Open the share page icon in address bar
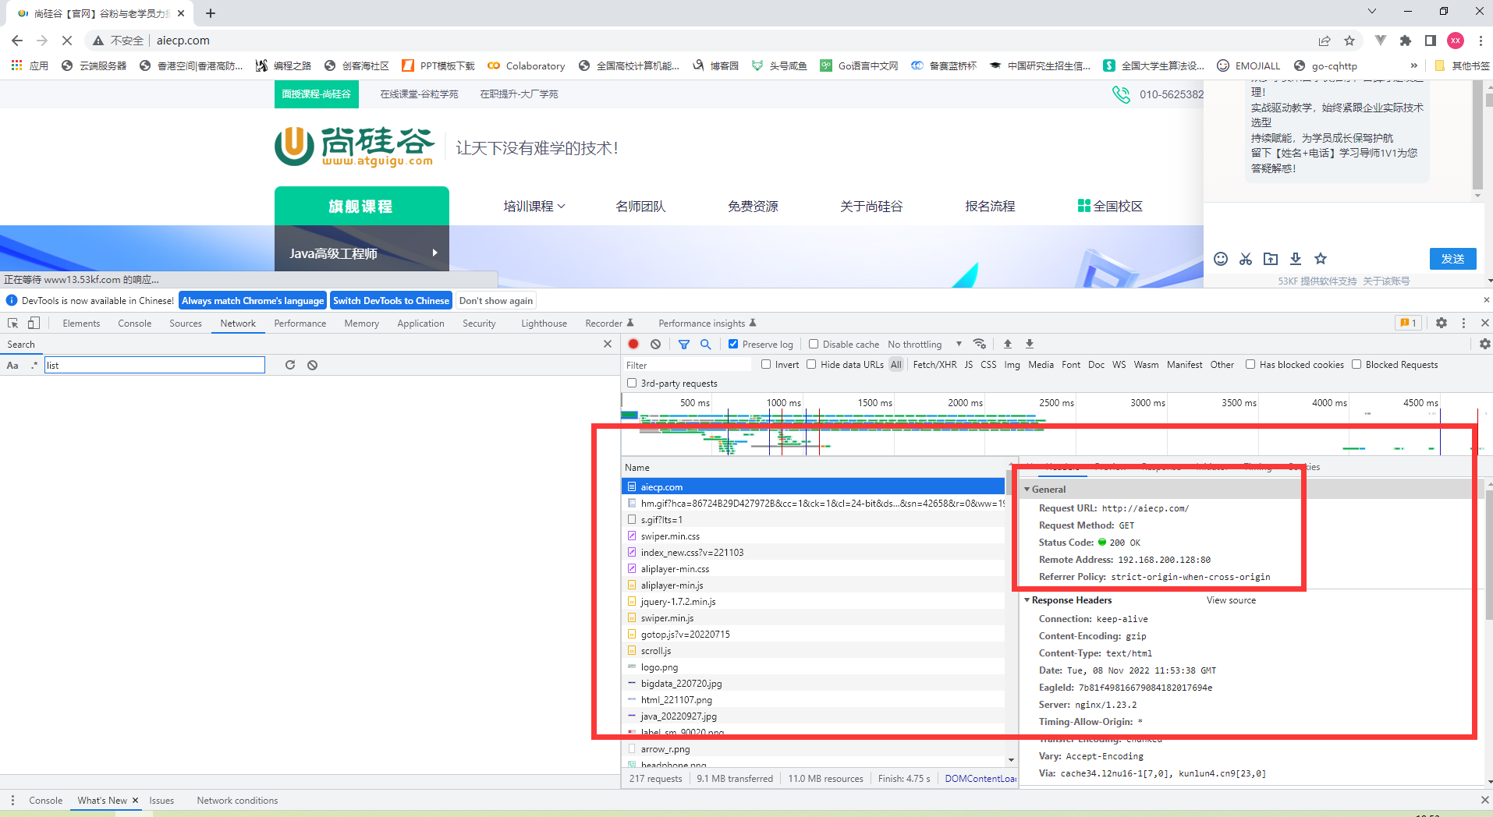 pos(1325,41)
